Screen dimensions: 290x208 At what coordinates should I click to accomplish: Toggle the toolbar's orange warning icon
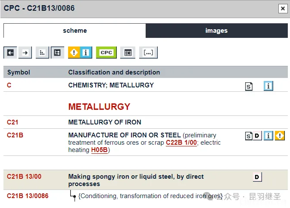(x=74, y=53)
